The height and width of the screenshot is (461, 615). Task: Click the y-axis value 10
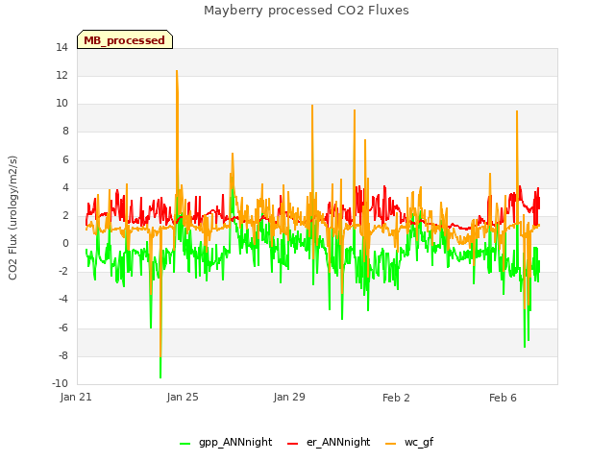point(61,104)
